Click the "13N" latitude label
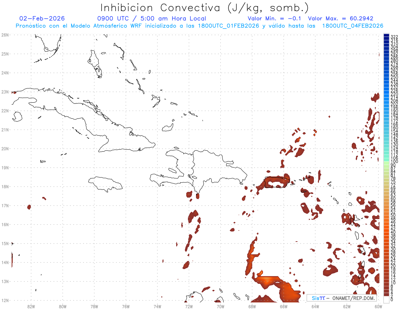 (5, 281)
